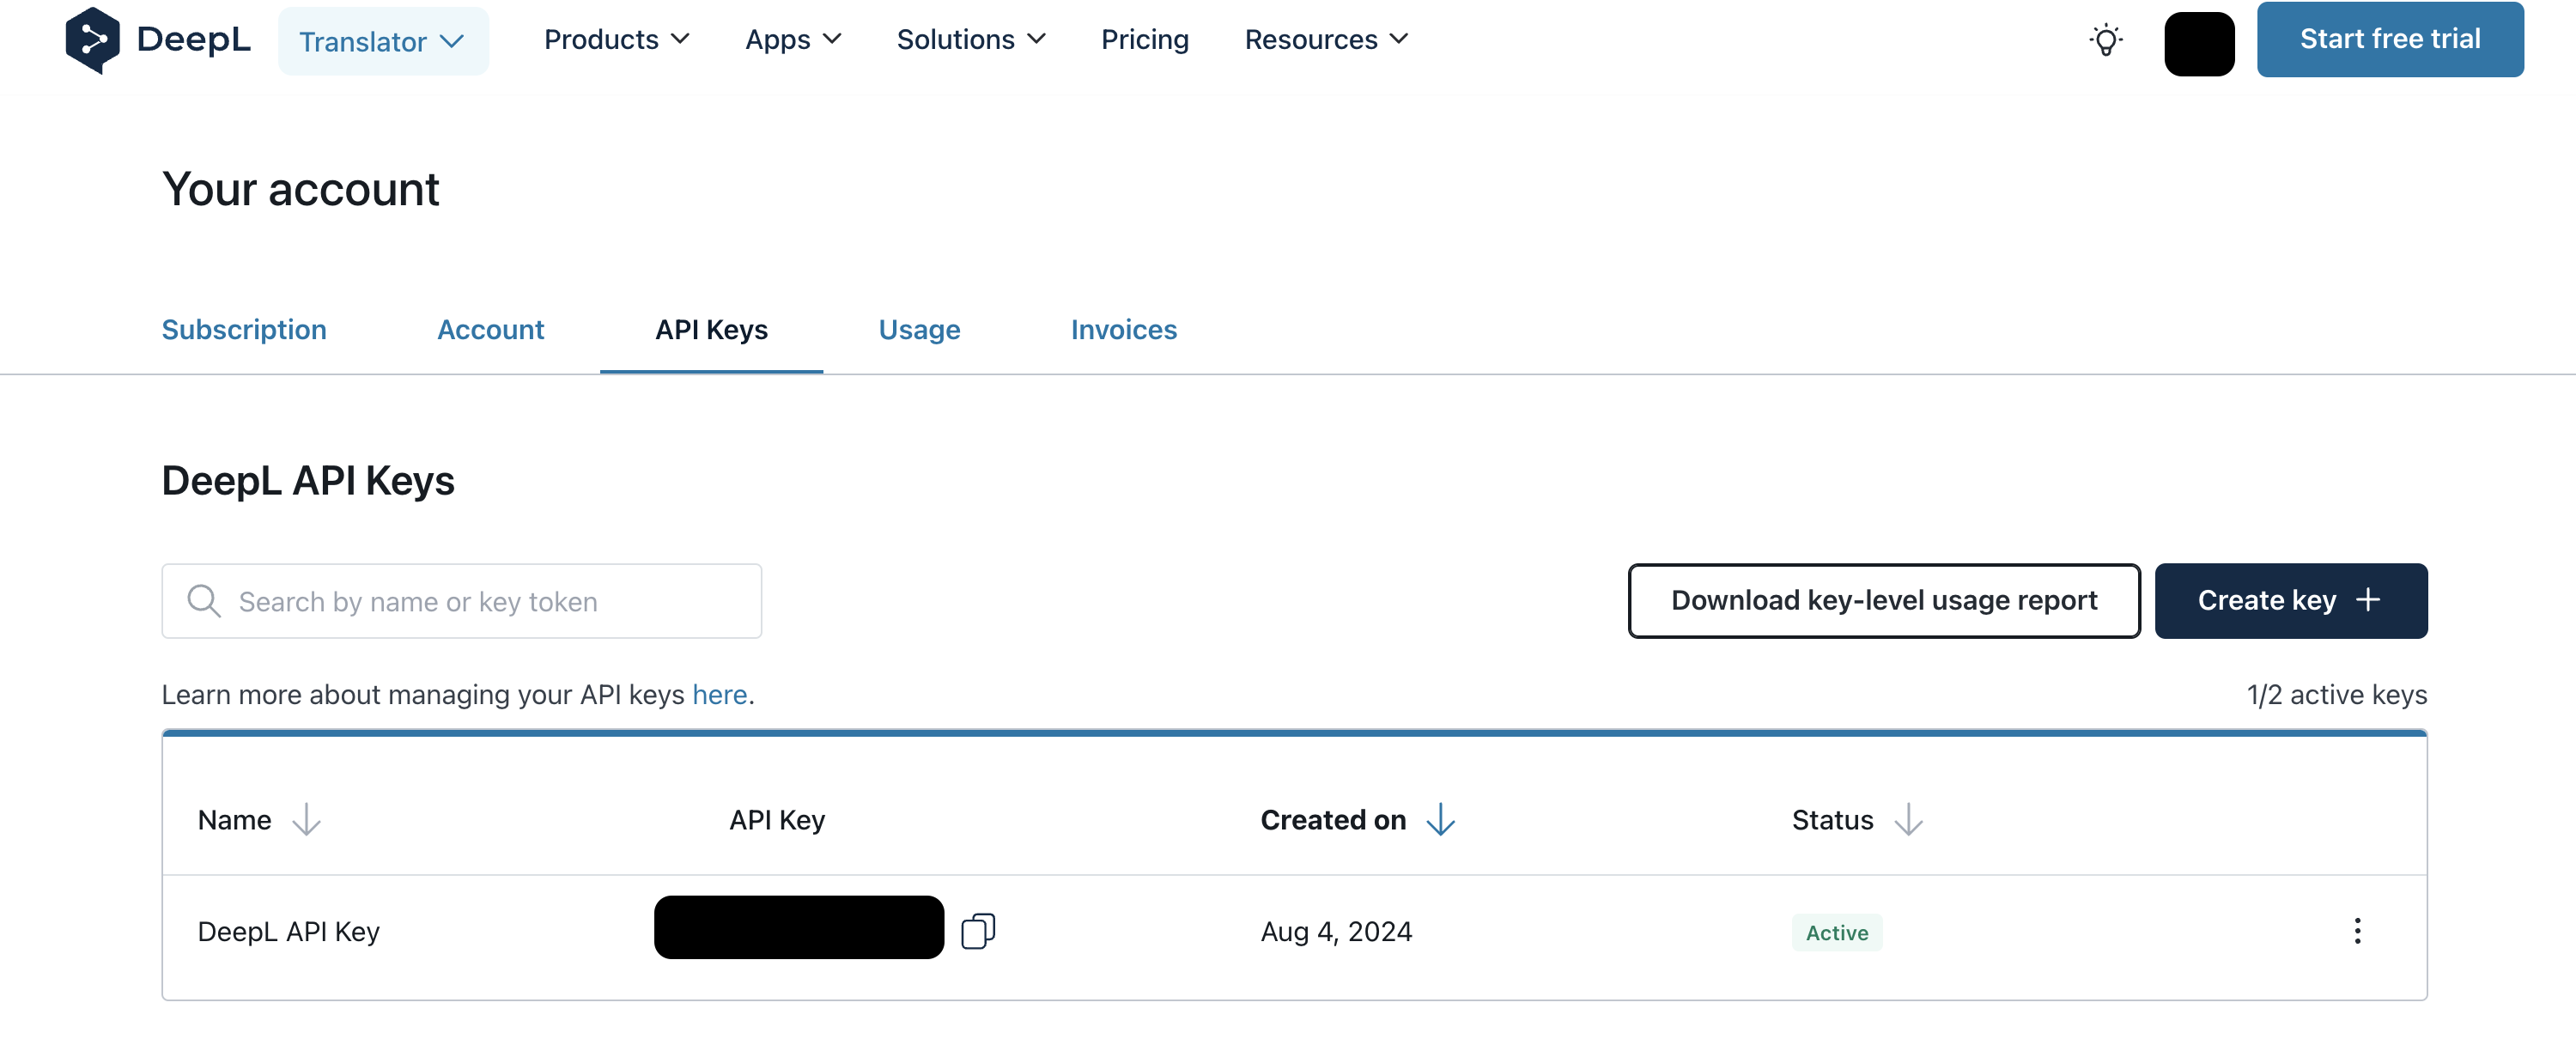Open the Resources dropdown
The image size is (2576, 1039).
tap(1326, 39)
